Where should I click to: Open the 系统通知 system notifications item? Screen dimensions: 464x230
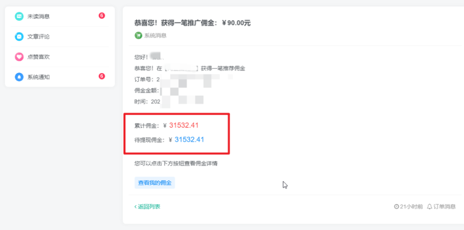(x=60, y=77)
